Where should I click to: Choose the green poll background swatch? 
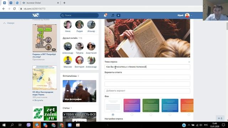point(151,106)
